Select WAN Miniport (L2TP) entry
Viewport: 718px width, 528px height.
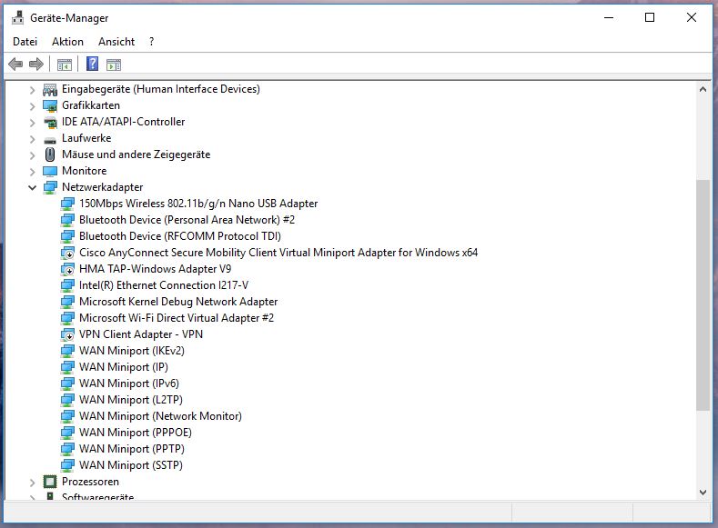(131, 400)
